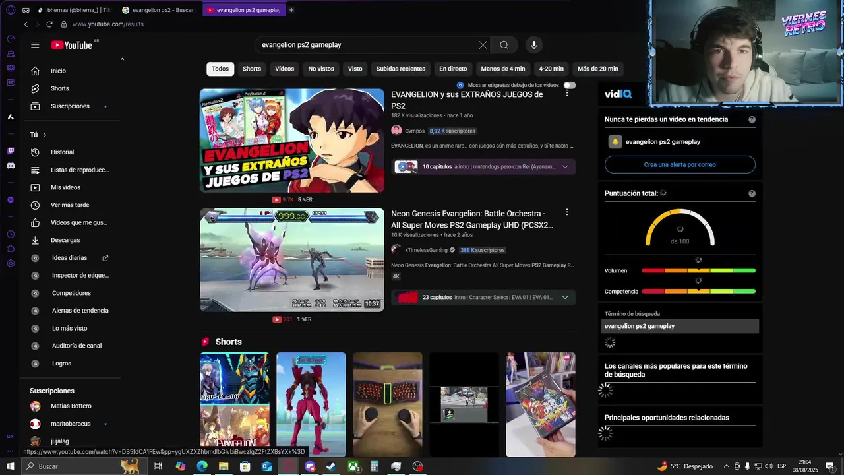Show hidden system tray icons
The width and height of the screenshot is (844, 475).
[727, 466]
